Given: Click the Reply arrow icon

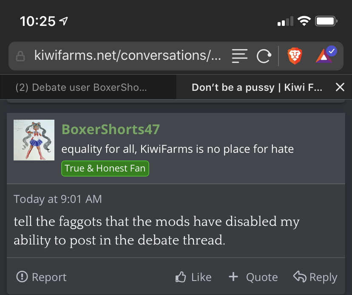Looking at the screenshot, I should (x=300, y=276).
